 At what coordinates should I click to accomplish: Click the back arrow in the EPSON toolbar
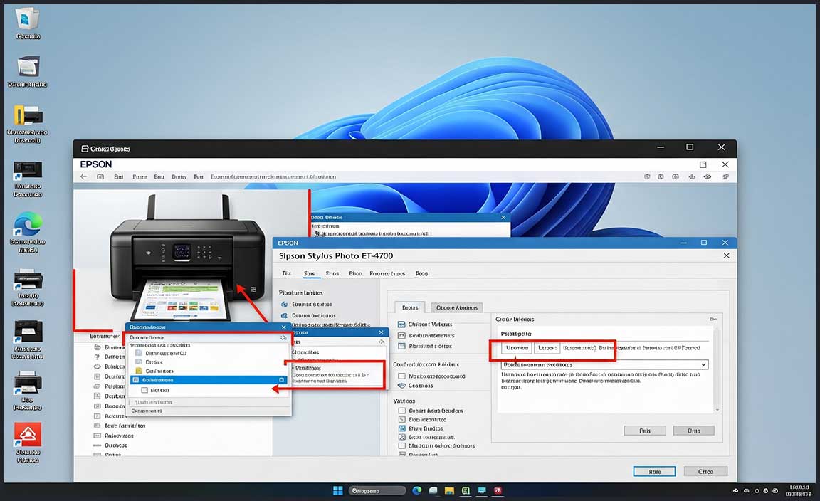[x=84, y=176]
